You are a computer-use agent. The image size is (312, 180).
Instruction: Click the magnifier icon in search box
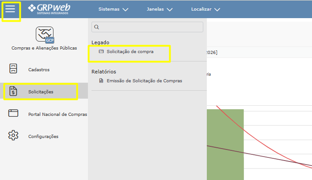pos(96,27)
